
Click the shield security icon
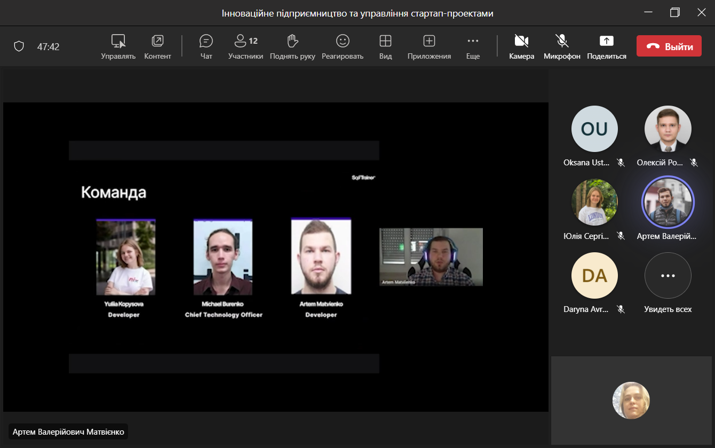(19, 46)
